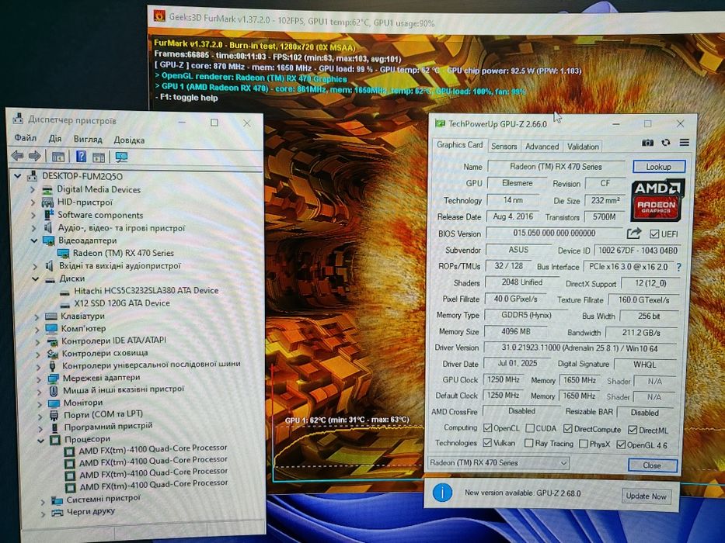725x543 pixels.
Task: Select DESKTOP-FUM2Q5O root node
Action: (x=82, y=176)
